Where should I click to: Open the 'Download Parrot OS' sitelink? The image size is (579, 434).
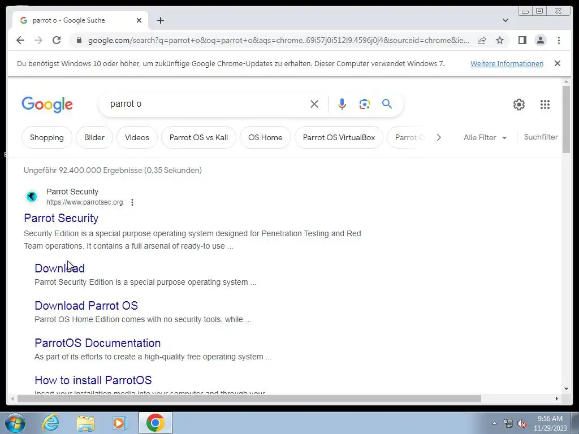(86, 306)
